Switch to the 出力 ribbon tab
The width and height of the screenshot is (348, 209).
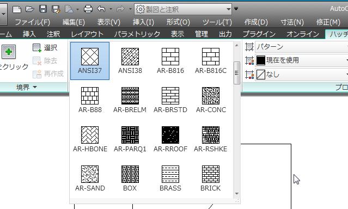pyautogui.click(x=225, y=34)
